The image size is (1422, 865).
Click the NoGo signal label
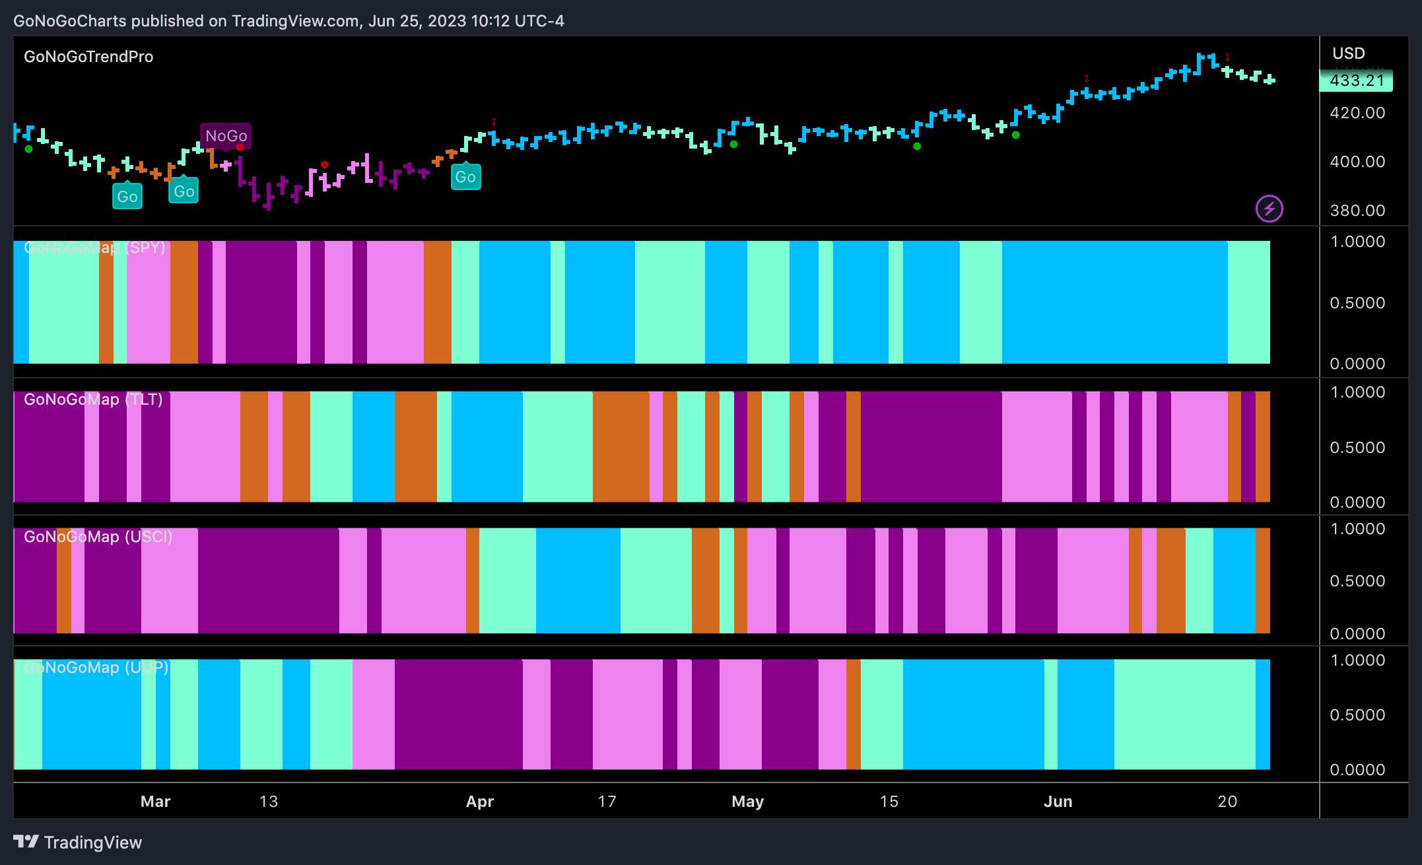click(x=226, y=136)
